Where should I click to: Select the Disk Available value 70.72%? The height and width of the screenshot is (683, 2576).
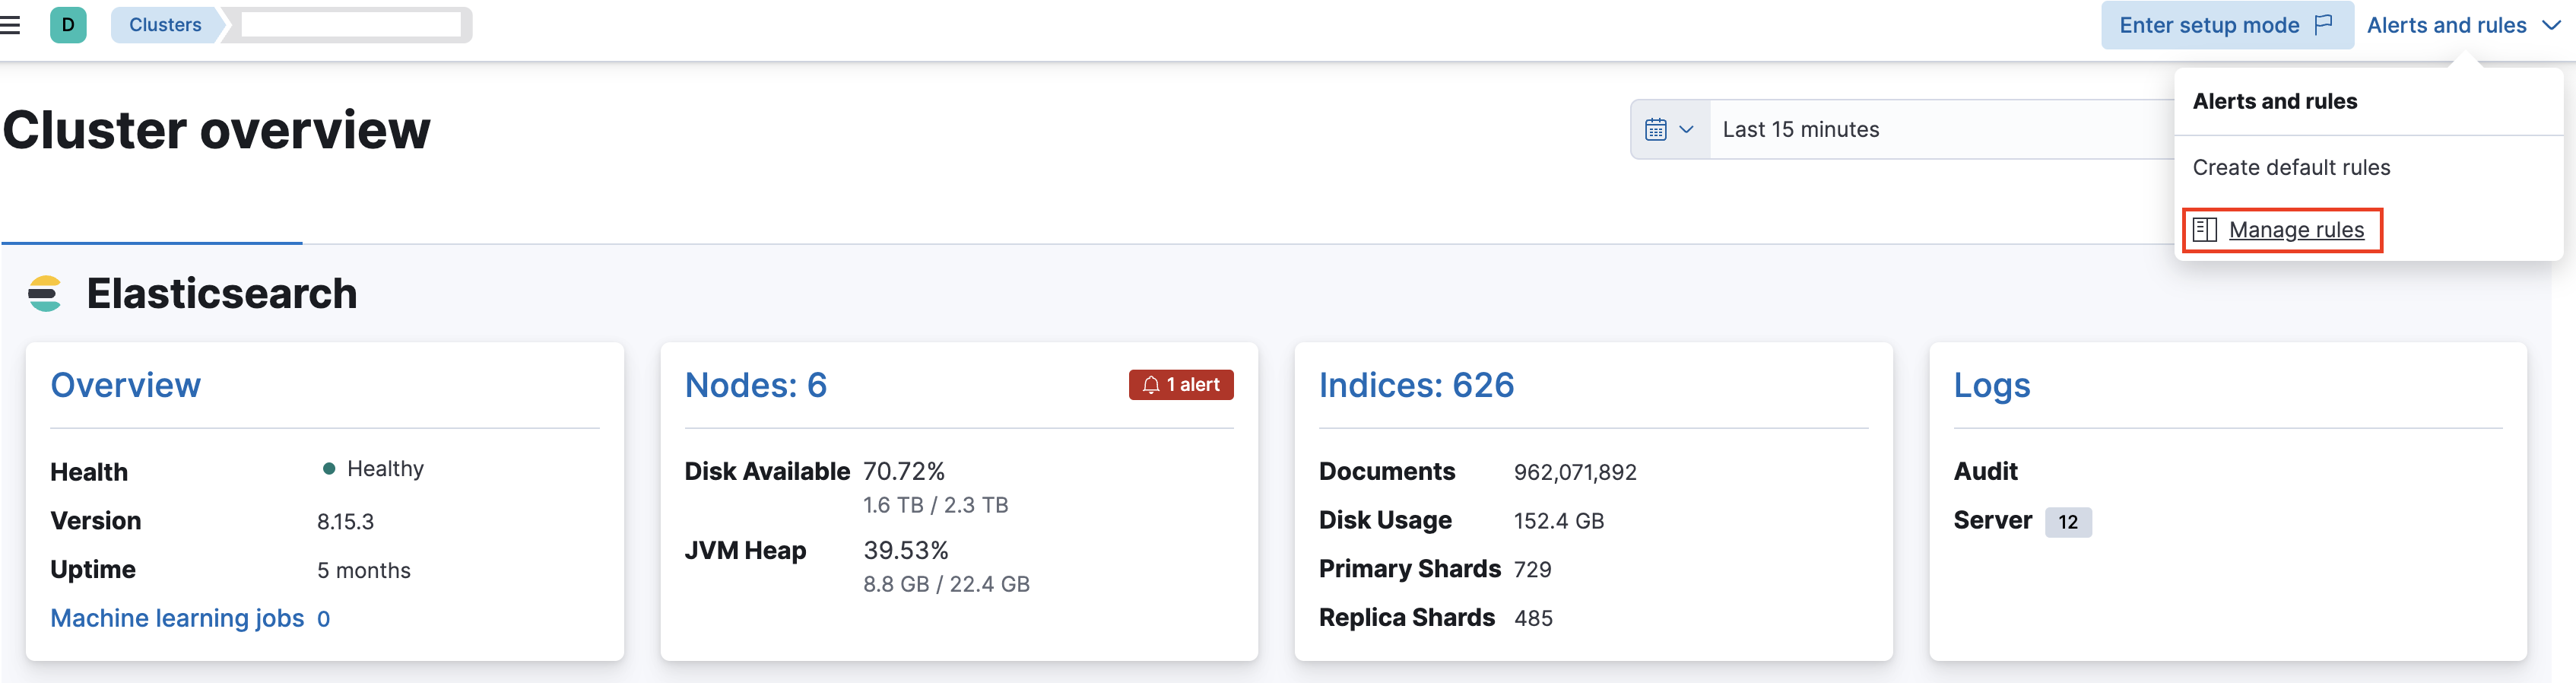(904, 471)
